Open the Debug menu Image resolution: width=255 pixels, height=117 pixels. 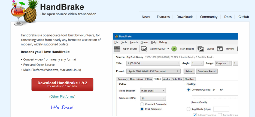163,42
